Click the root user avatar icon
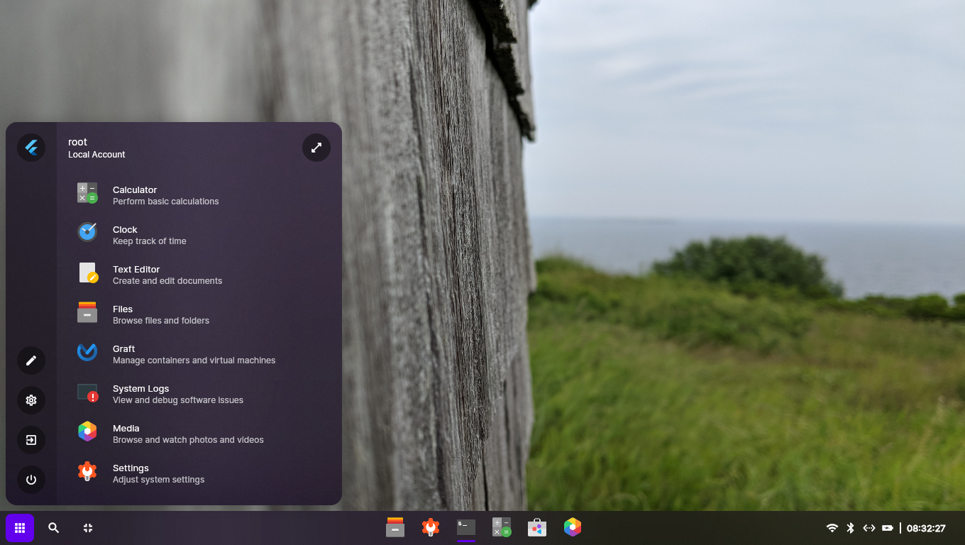965x545 pixels. coord(31,148)
